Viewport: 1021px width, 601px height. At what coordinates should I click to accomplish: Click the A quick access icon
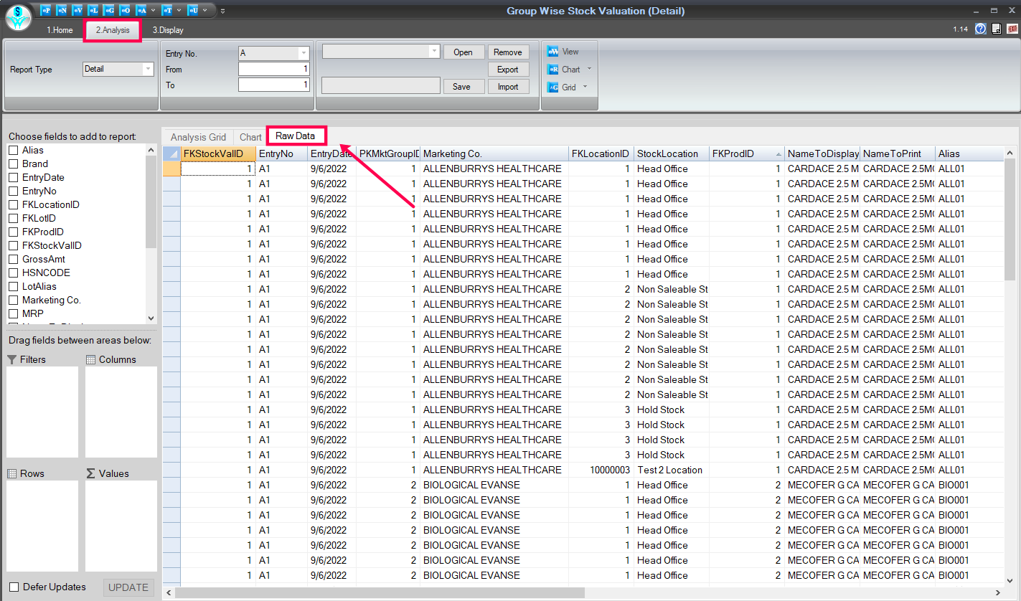point(141,10)
